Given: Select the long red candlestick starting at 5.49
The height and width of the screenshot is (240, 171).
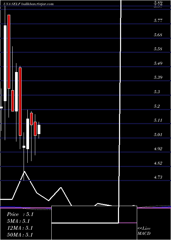Looking at the screenshot, I should (x=20, y=101).
